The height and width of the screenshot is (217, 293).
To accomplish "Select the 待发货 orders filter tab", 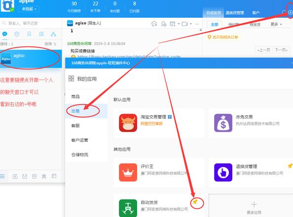I will 255,24.
